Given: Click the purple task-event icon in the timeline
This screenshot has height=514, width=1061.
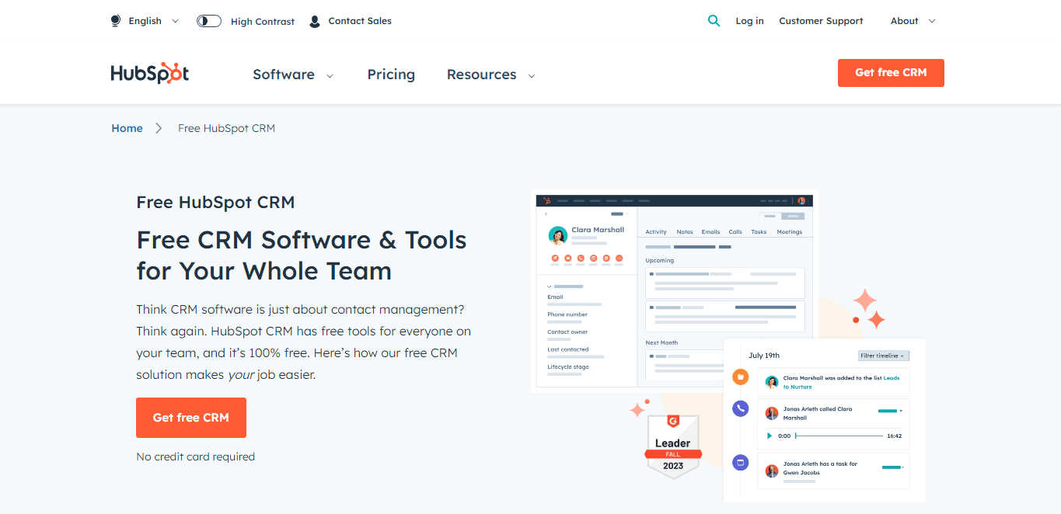Looking at the screenshot, I should [739, 462].
